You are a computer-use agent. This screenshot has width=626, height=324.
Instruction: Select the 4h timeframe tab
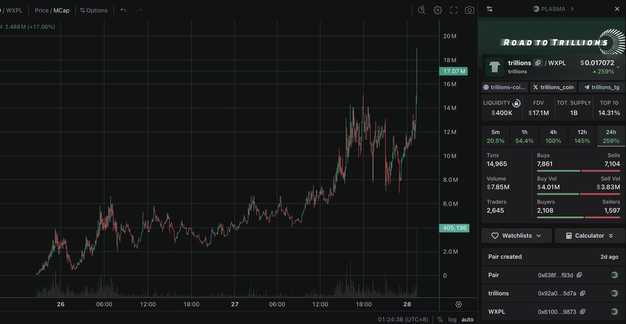tap(553, 136)
